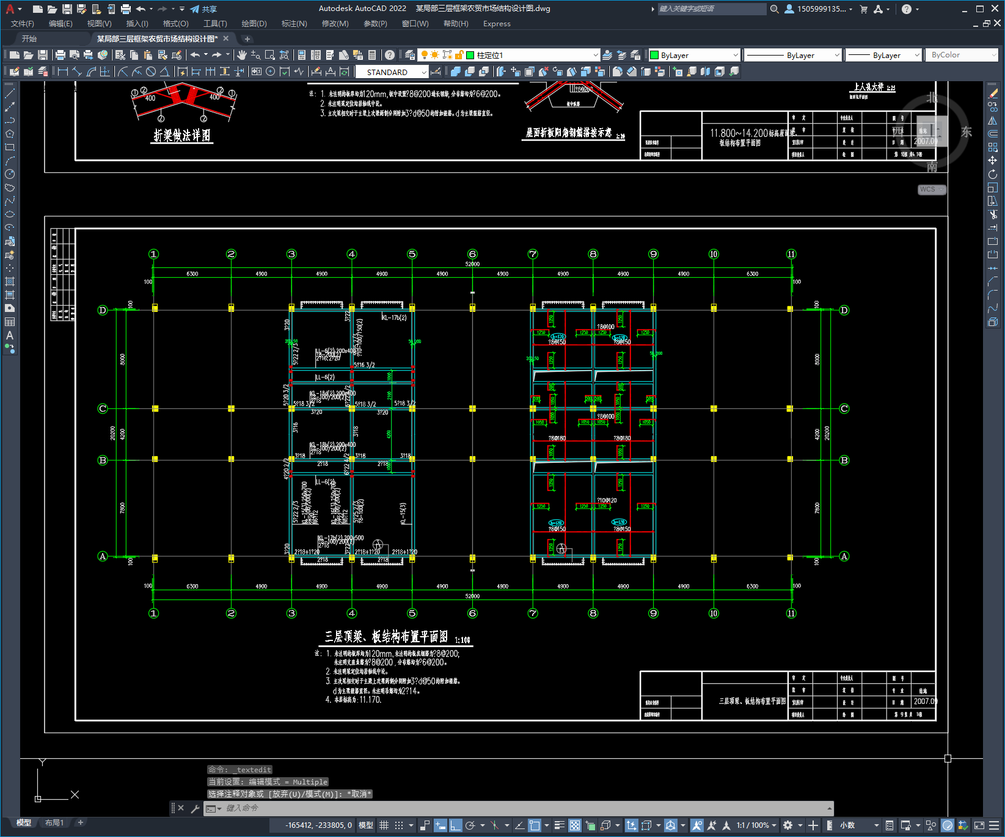Click the keyword search input field

[x=712, y=9]
